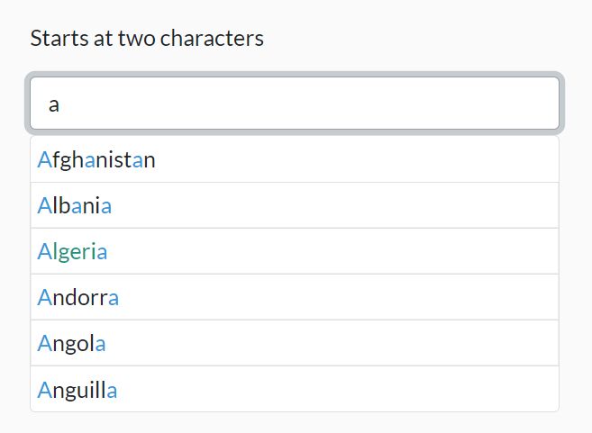
Task: Pick the fifth suggestion, Angola
Action: pos(72,344)
